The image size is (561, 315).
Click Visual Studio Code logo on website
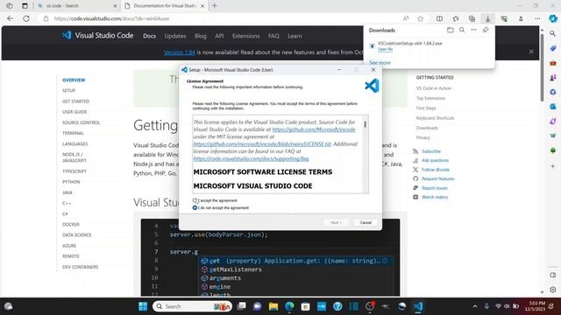97,35
